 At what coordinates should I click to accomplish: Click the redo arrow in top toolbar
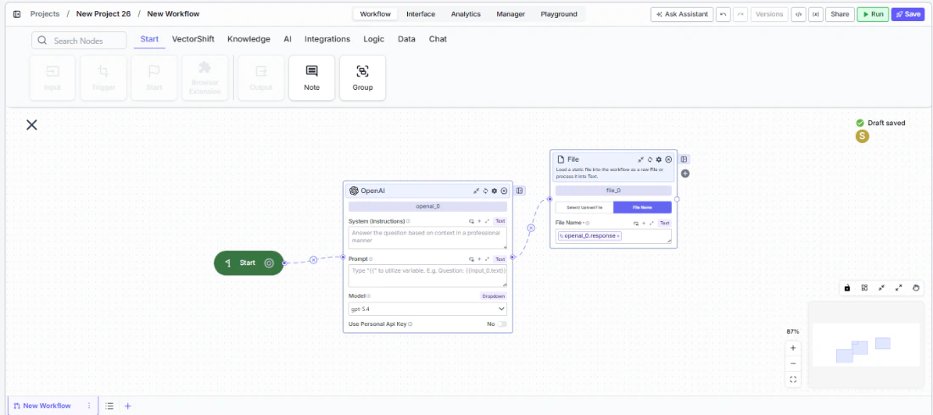[x=740, y=14]
